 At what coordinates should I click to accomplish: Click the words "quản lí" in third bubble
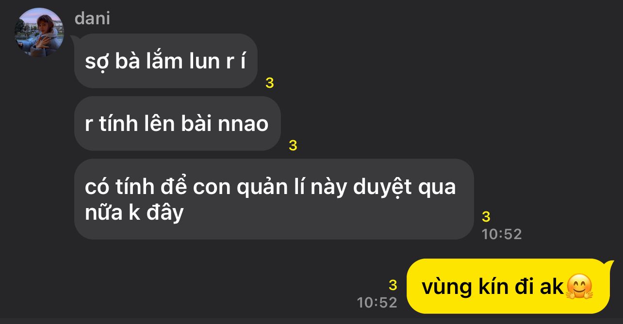pyautogui.click(x=271, y=187)
